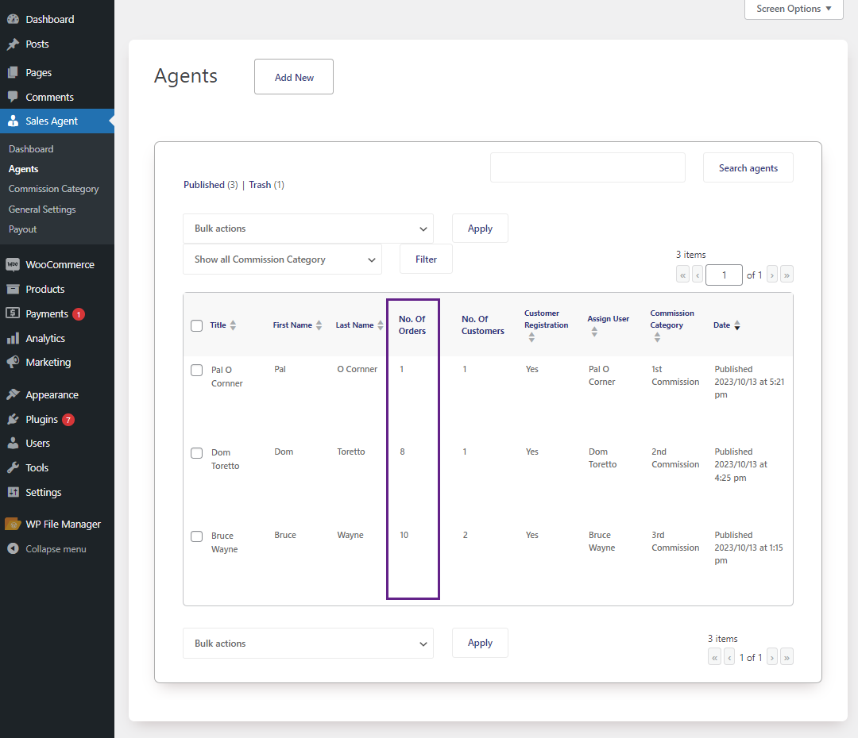Click the WP File Manager folder icon
The height and width of the screenshot is (738, 858).
coord(13,524)
